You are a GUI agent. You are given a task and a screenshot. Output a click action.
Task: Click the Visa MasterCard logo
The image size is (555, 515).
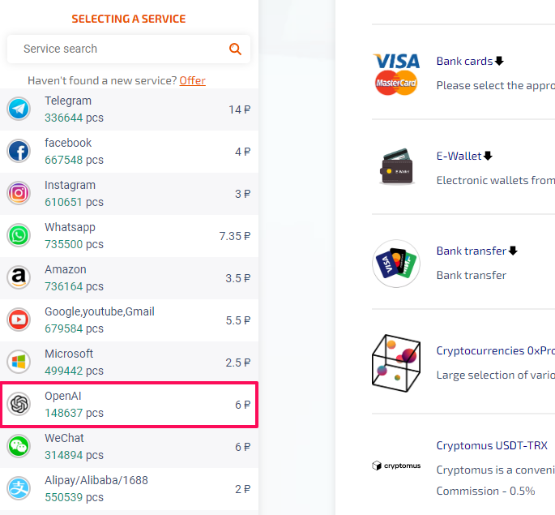pos(396,75)
